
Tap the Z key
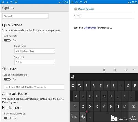pos(83,106)
